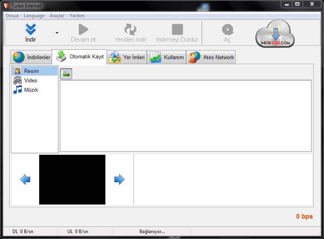Click the black preview thumbnail
Viewport: 324px width, 239px height.
[72, 179]
